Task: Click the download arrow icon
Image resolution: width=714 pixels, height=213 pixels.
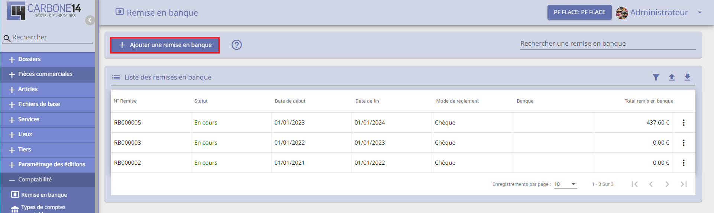Action: tap(687, 77)
